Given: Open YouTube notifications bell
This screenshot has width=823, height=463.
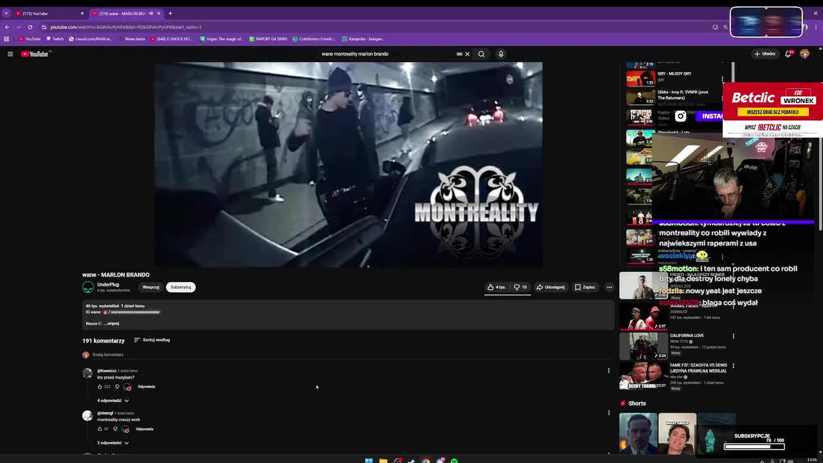Looking at the screenshot, I should [x=788, y=54].
